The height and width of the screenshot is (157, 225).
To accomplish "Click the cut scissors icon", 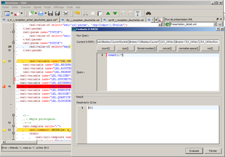I will [86, 14].
